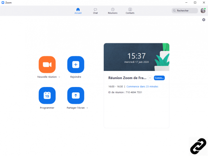This screenshot has width=208, height=156.
Task: Click the mercredi 17 juin 2020 date
Action: [137, 62]
